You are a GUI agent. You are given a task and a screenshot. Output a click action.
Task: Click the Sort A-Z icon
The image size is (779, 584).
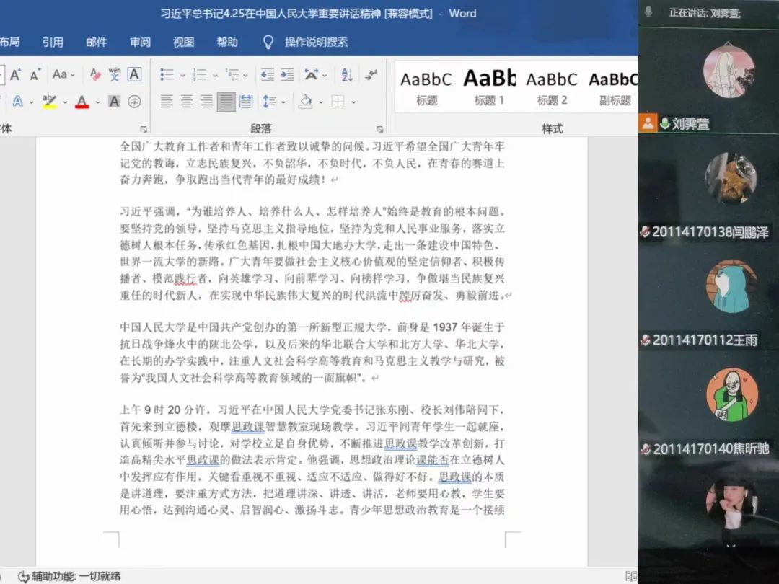click(x=347, y=74)
